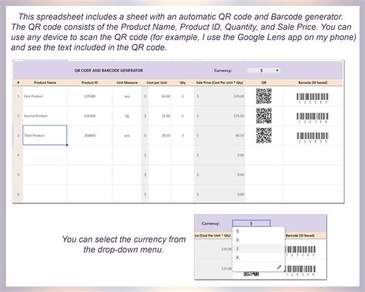Choose the ¥ option in the currency list
The image size is (365, 292).
(x=237, y=257)
